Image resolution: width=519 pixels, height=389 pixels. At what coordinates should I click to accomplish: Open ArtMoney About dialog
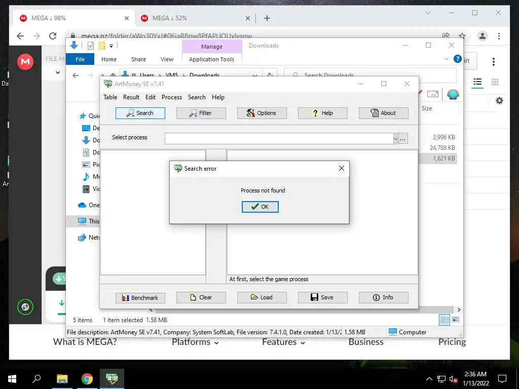coord(384,113)
